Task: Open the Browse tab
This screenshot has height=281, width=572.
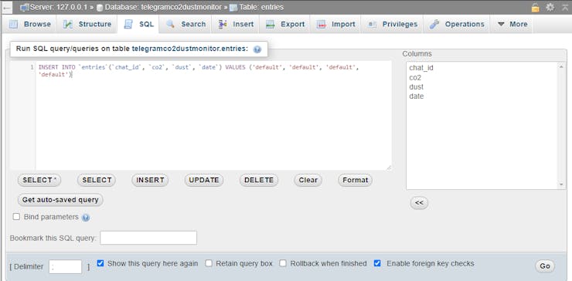Action: [x=30, y=25]
